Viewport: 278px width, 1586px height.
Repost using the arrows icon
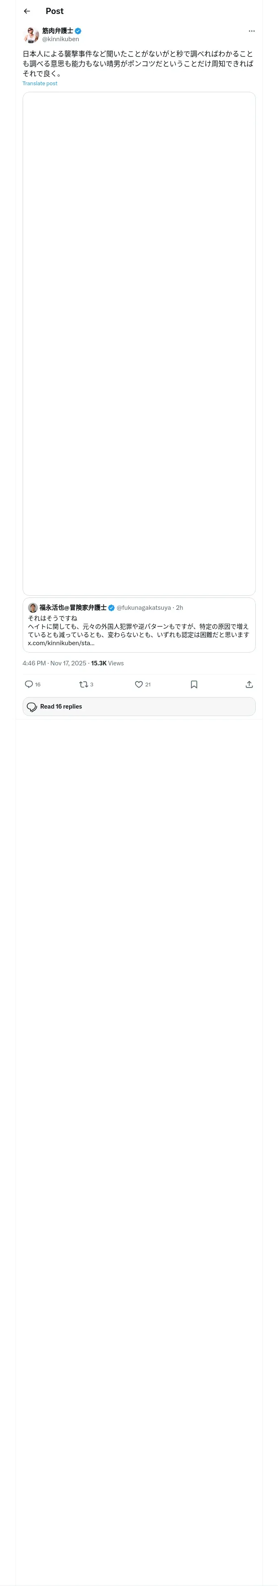84,684
